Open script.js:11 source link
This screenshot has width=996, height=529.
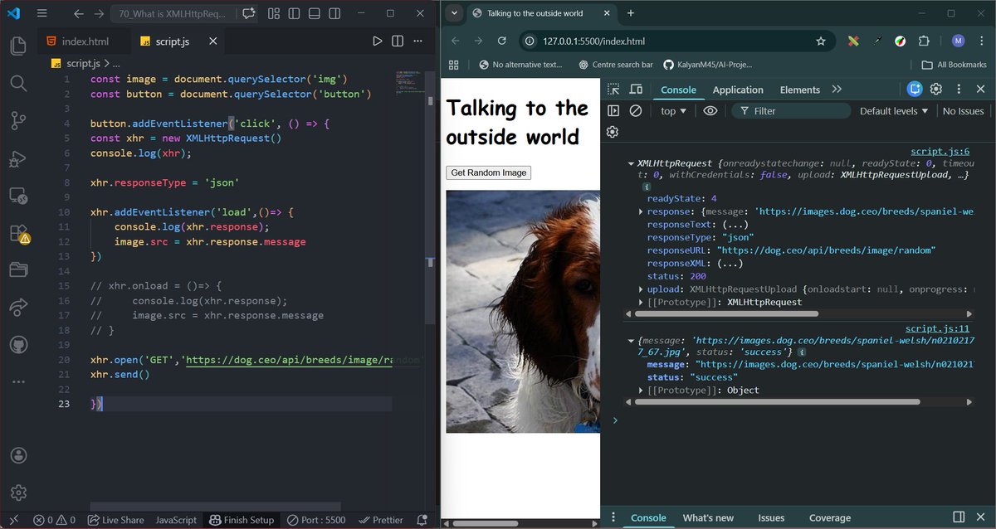[x=937, y=328]
